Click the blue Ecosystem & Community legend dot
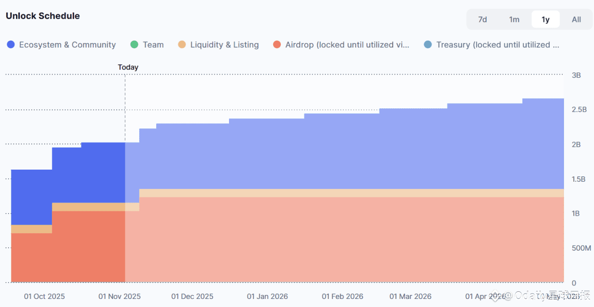 [x=11, y=45]
